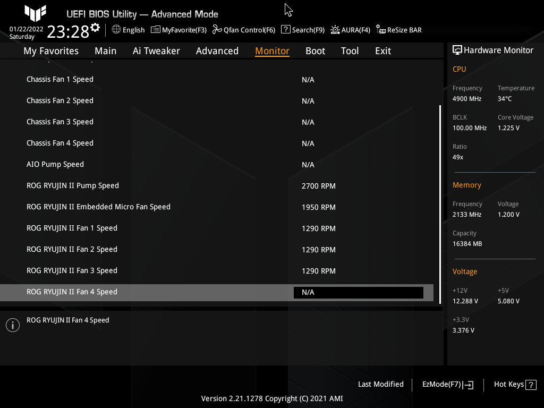
Task: Switch to the Boot tab
Action: 316,51
